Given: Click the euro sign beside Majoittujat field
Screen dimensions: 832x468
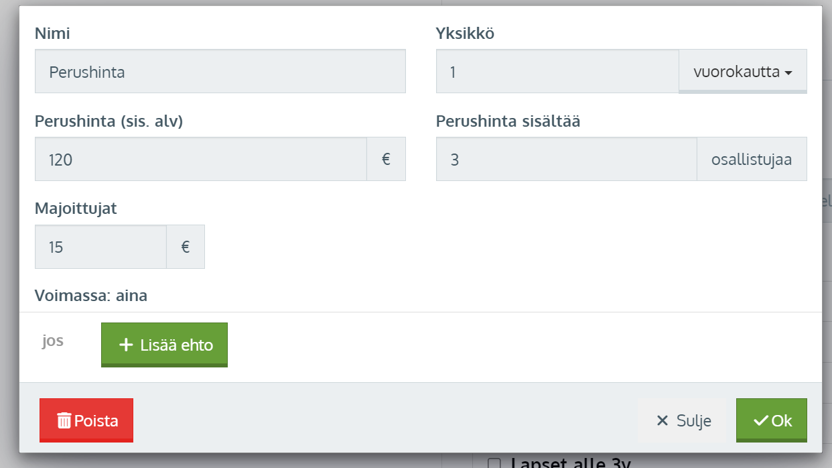Looking at the screenshot, I should [x=186, y=247].
